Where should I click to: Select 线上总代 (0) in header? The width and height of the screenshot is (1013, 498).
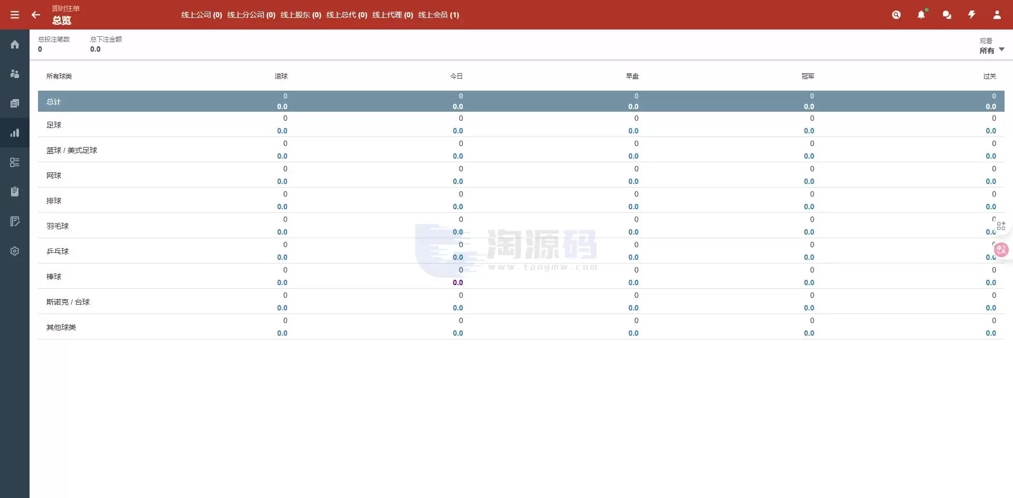click(x=347, y=15)
